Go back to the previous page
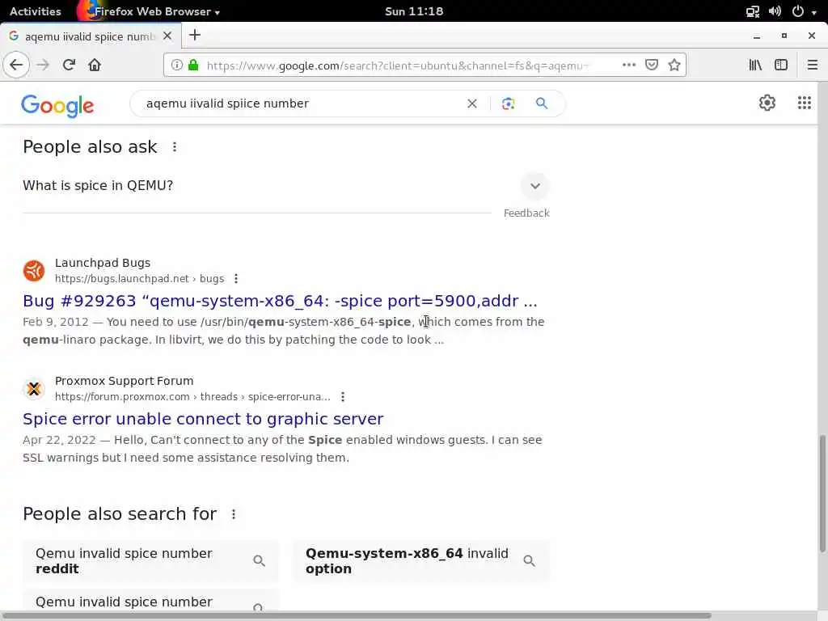The height and width of the screenshot is (621, 828). [16, 65]
